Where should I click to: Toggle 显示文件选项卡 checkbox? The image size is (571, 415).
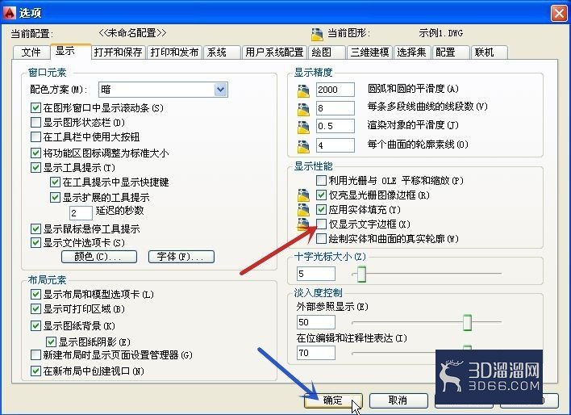click(35, 242)
